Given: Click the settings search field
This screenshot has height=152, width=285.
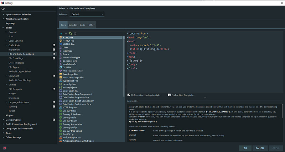Looking at the screenshot, I should [28, 8].
